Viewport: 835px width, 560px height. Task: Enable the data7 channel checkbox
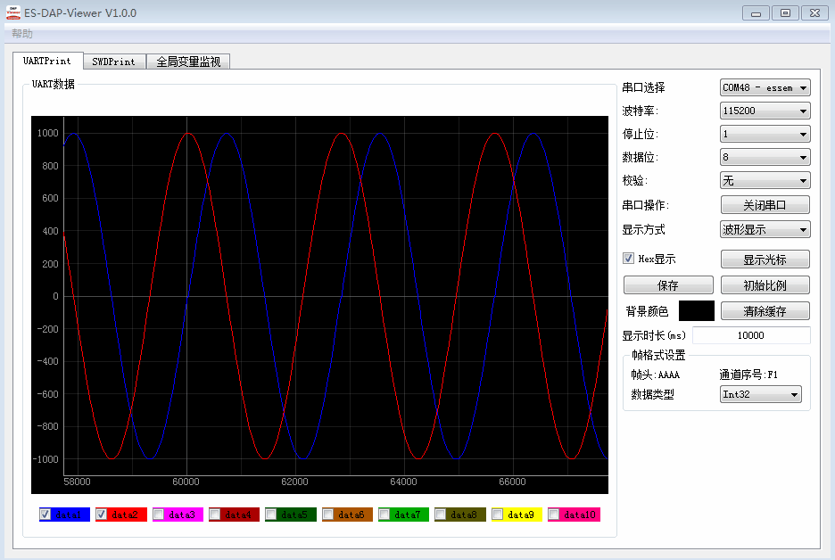[x=384, y=515]
